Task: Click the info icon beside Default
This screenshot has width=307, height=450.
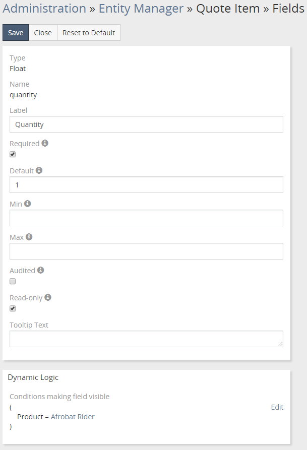Action: 39,170
